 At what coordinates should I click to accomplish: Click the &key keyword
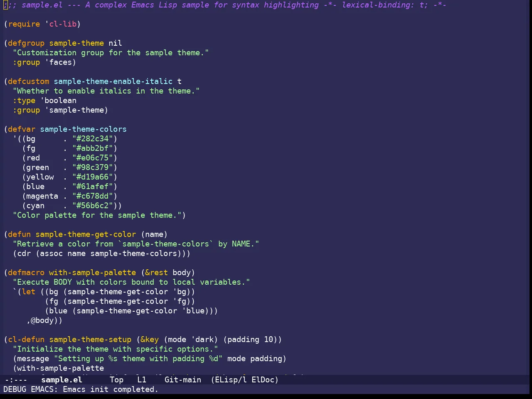[x=150, y=340]
